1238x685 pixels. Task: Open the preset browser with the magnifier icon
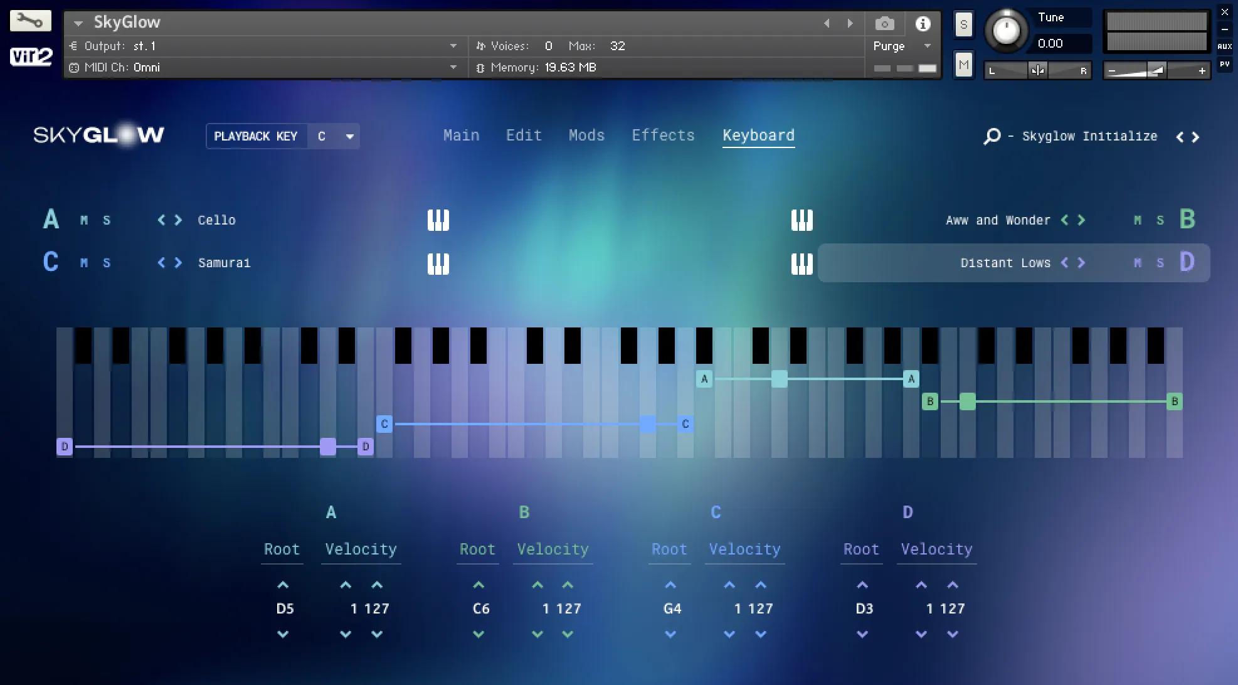click(x=992, y=136)
